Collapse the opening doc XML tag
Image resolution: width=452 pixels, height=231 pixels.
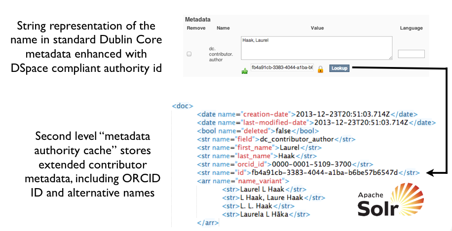(x=183, y=106)
